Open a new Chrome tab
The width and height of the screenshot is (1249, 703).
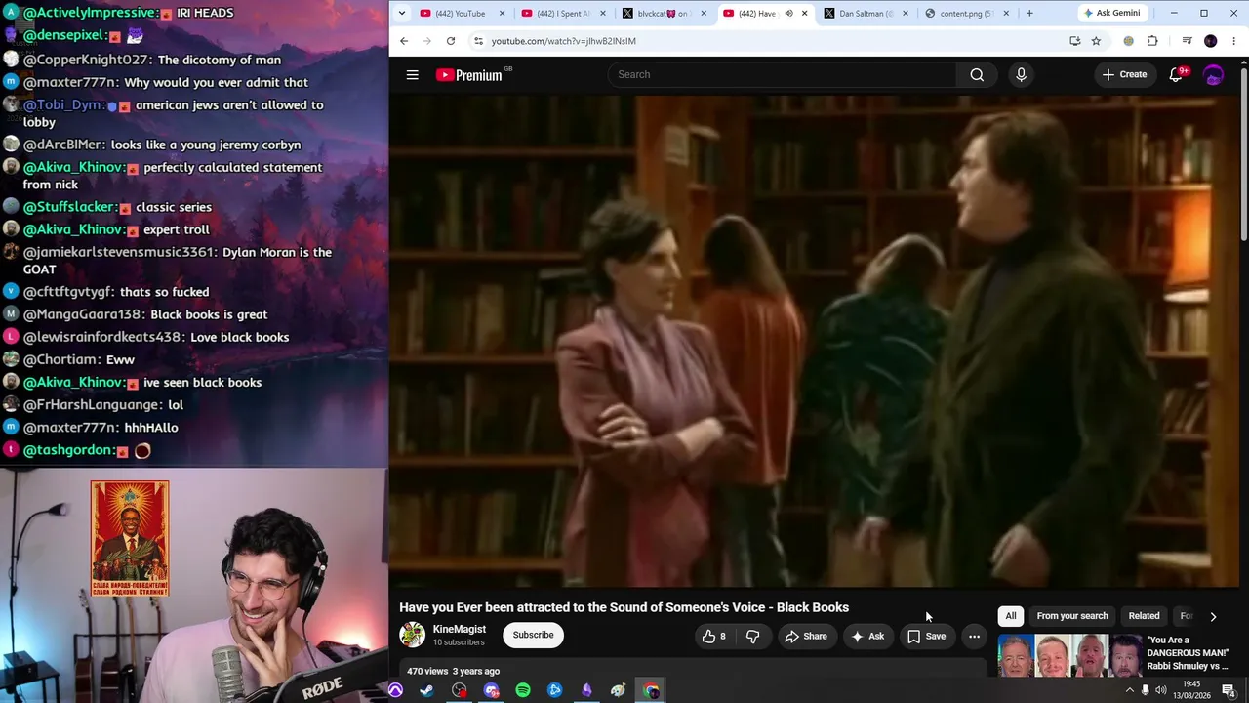coord(1029,14)
